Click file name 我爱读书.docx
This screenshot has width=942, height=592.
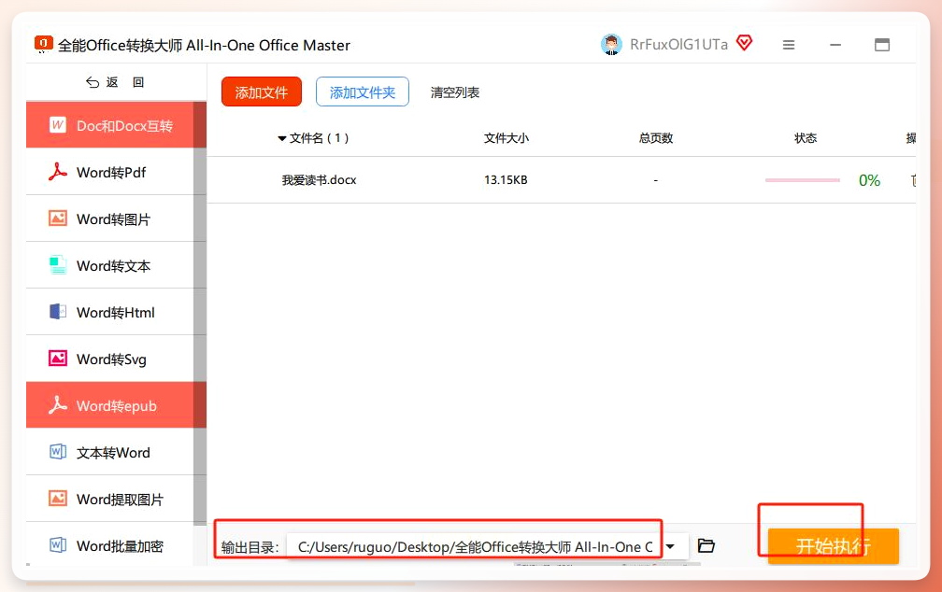(319, 180)
